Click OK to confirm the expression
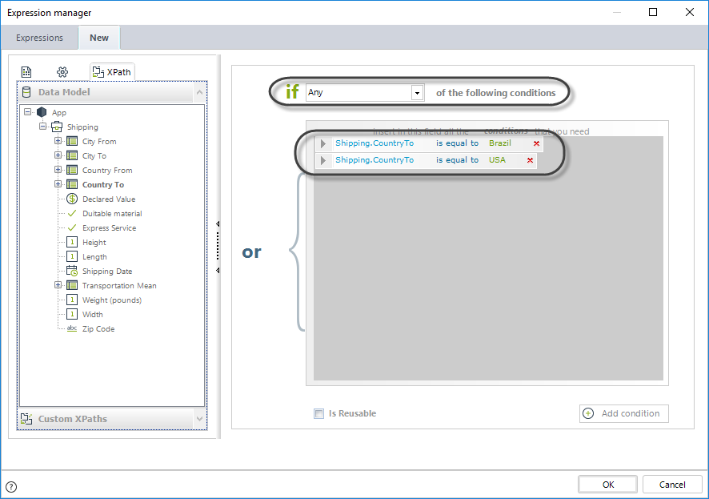 click(607, 485)
